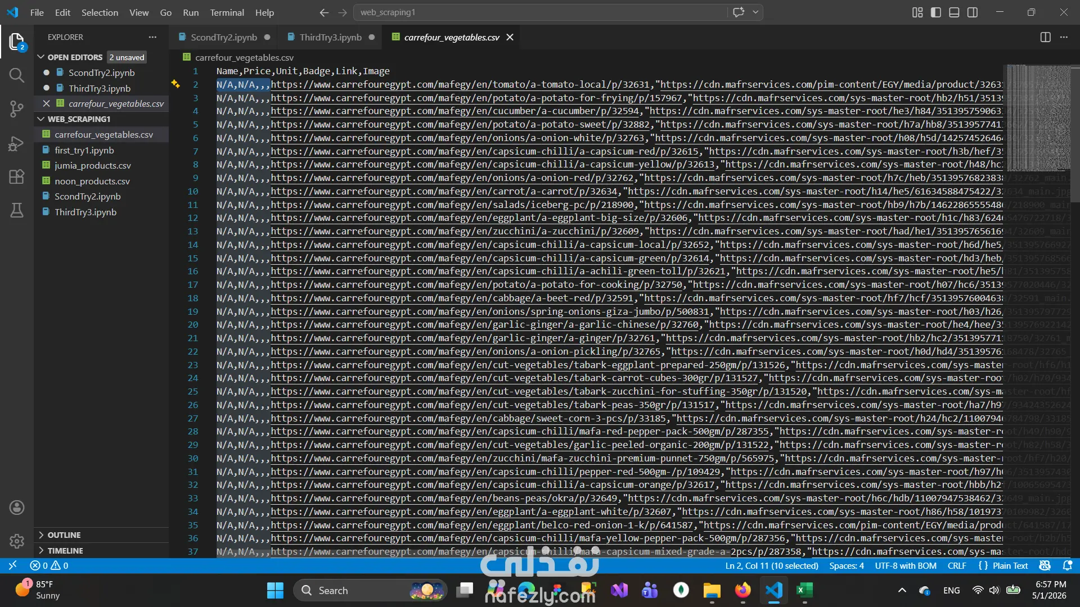
Task: Click the Customize Layout icon
Action: (x=917, y=12)
